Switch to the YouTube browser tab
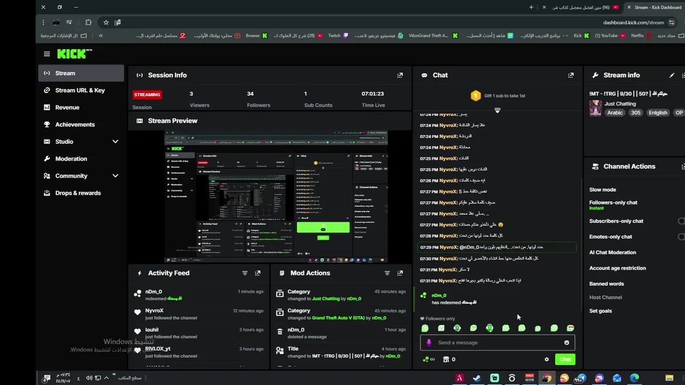 point(581,7)
